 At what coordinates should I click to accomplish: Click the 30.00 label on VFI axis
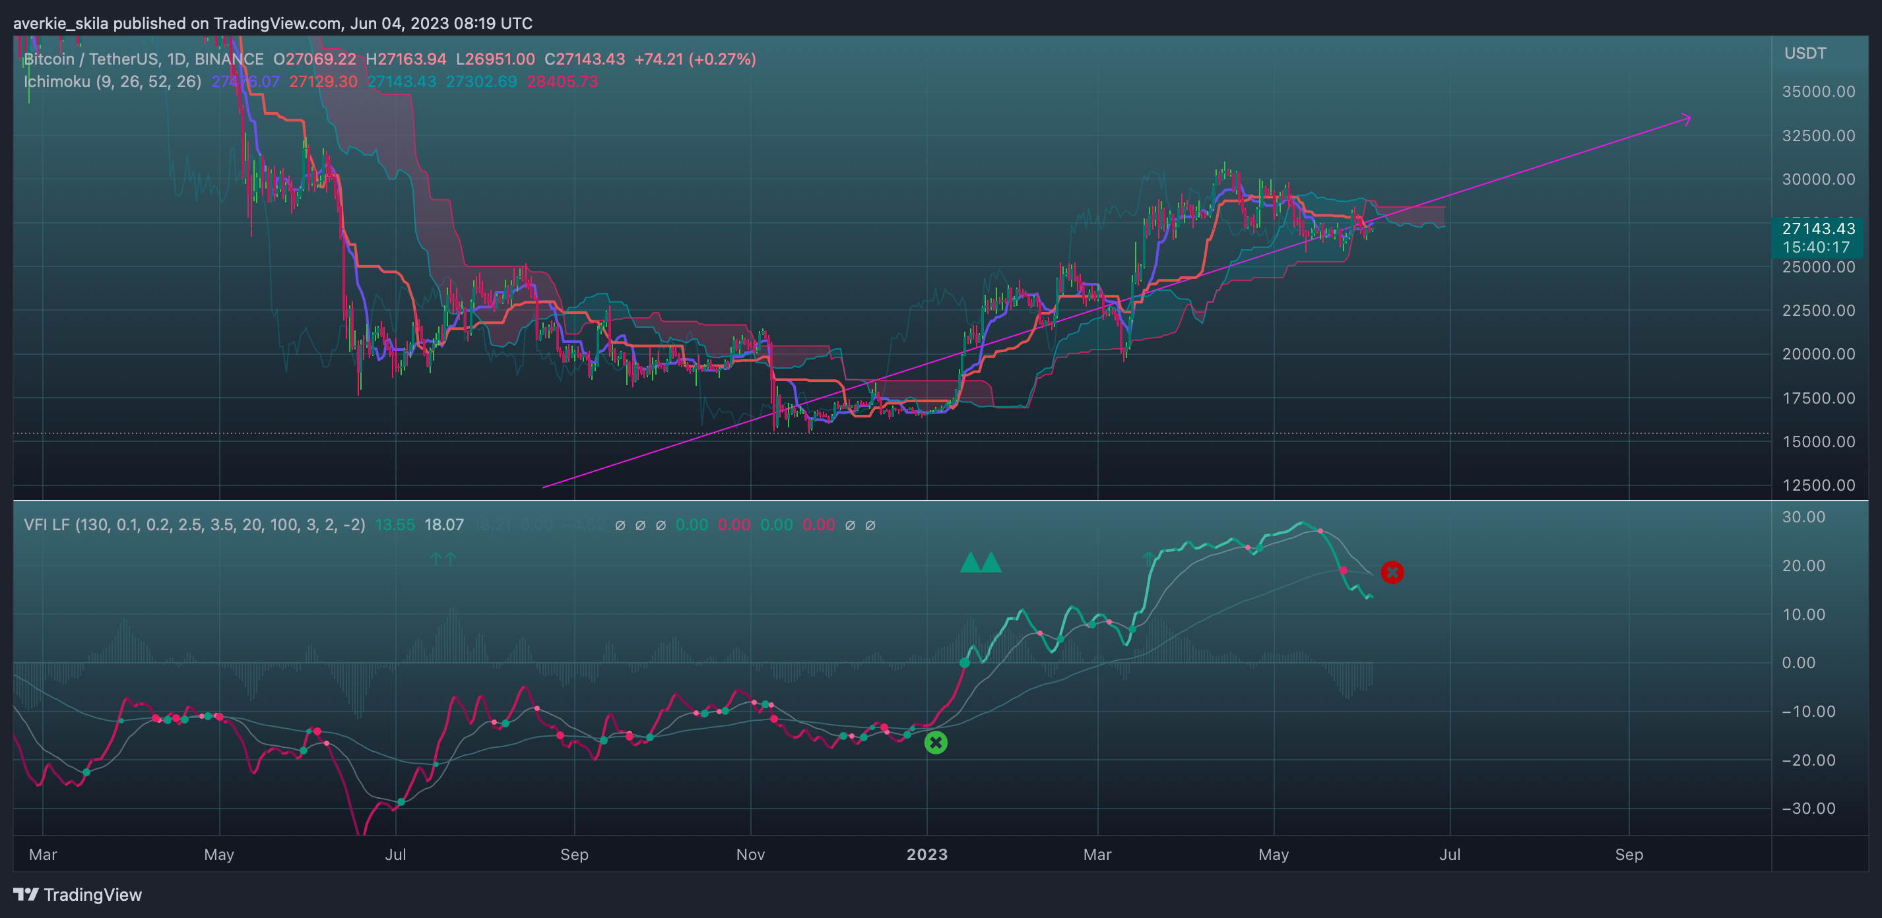click(x=1803, y=517)
